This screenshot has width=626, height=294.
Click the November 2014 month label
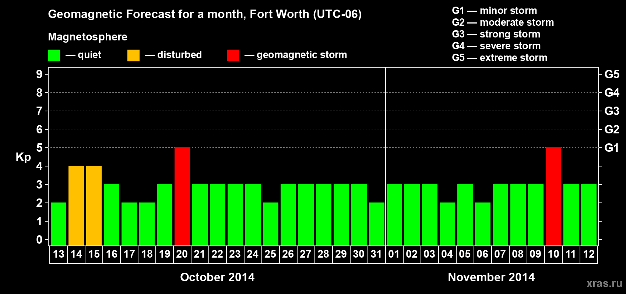tap(491, 277)
